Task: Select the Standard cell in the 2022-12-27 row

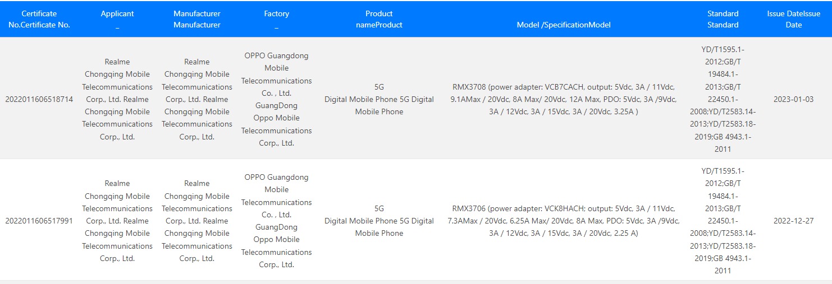Action: [x=723, y=221]
